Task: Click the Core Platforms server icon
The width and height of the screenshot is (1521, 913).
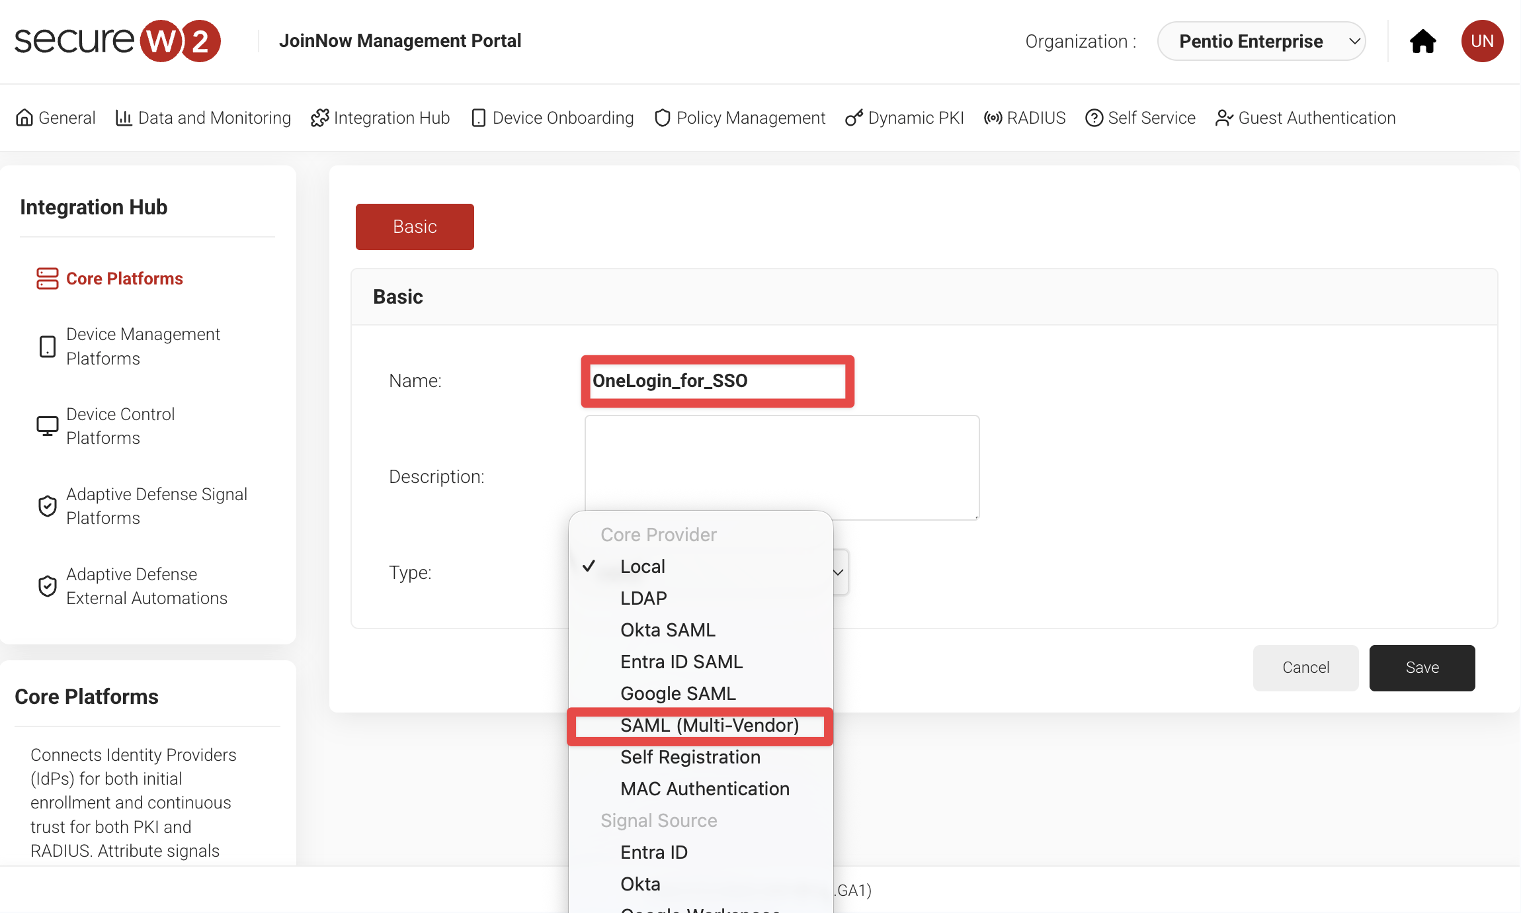Action: (48, 279)
